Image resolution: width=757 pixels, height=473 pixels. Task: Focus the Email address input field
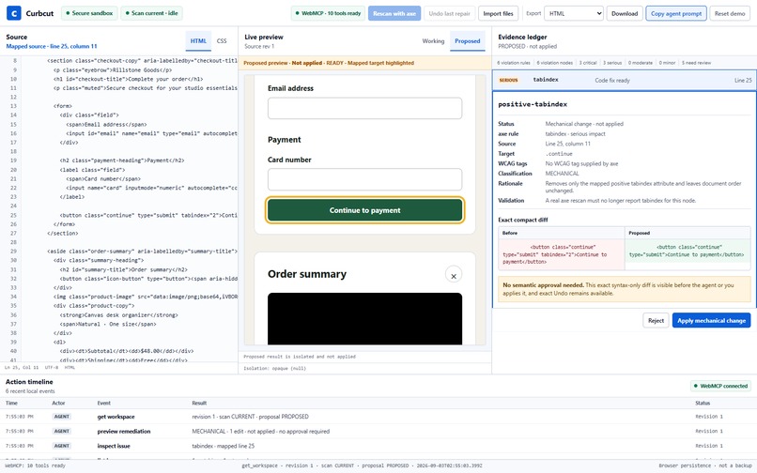[365, 108]
